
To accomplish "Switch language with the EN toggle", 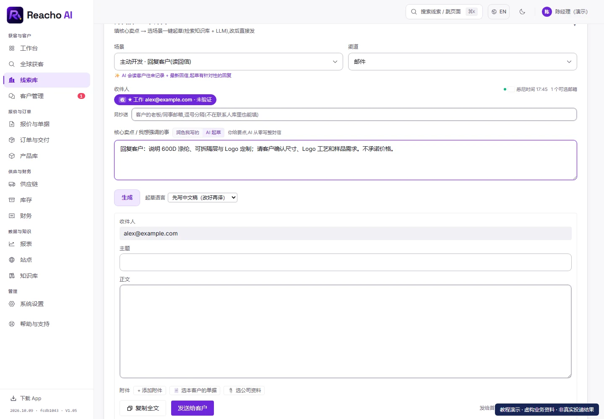I will pos(499,12).
